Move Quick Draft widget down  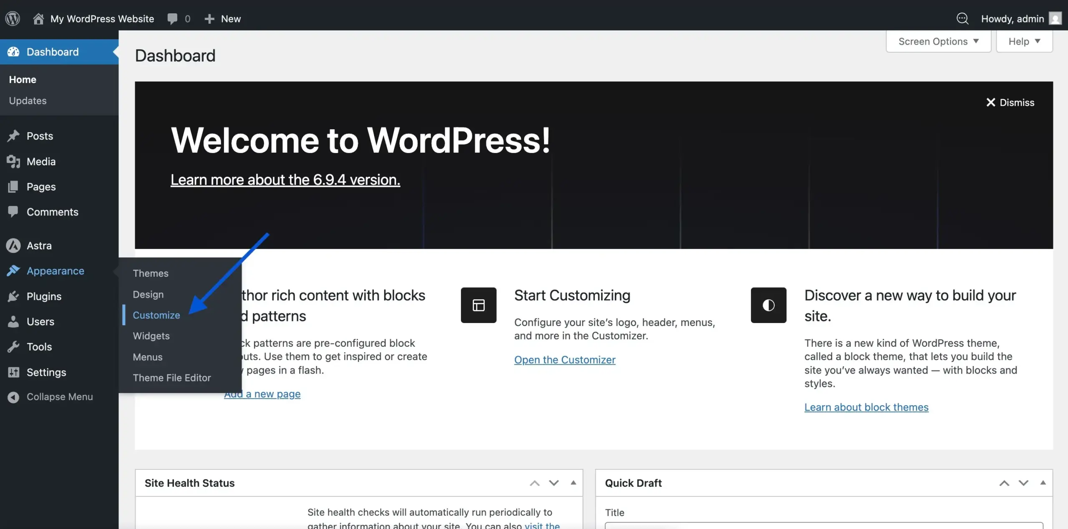(x=1023, y=483)
